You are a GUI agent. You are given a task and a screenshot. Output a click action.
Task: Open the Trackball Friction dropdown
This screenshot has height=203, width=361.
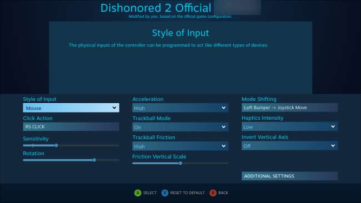tap(180, 146)
